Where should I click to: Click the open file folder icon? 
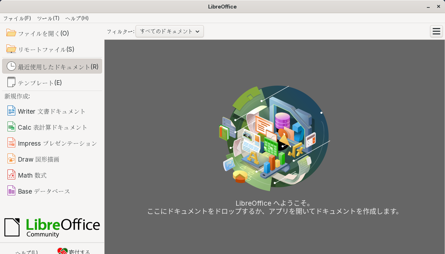(x=11, y=33)
